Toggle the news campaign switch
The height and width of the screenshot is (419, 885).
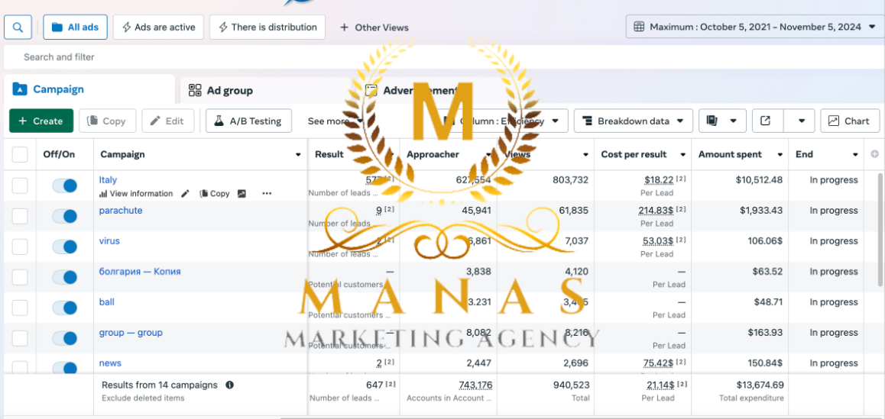pyautogui.click(x=64, y=368)
